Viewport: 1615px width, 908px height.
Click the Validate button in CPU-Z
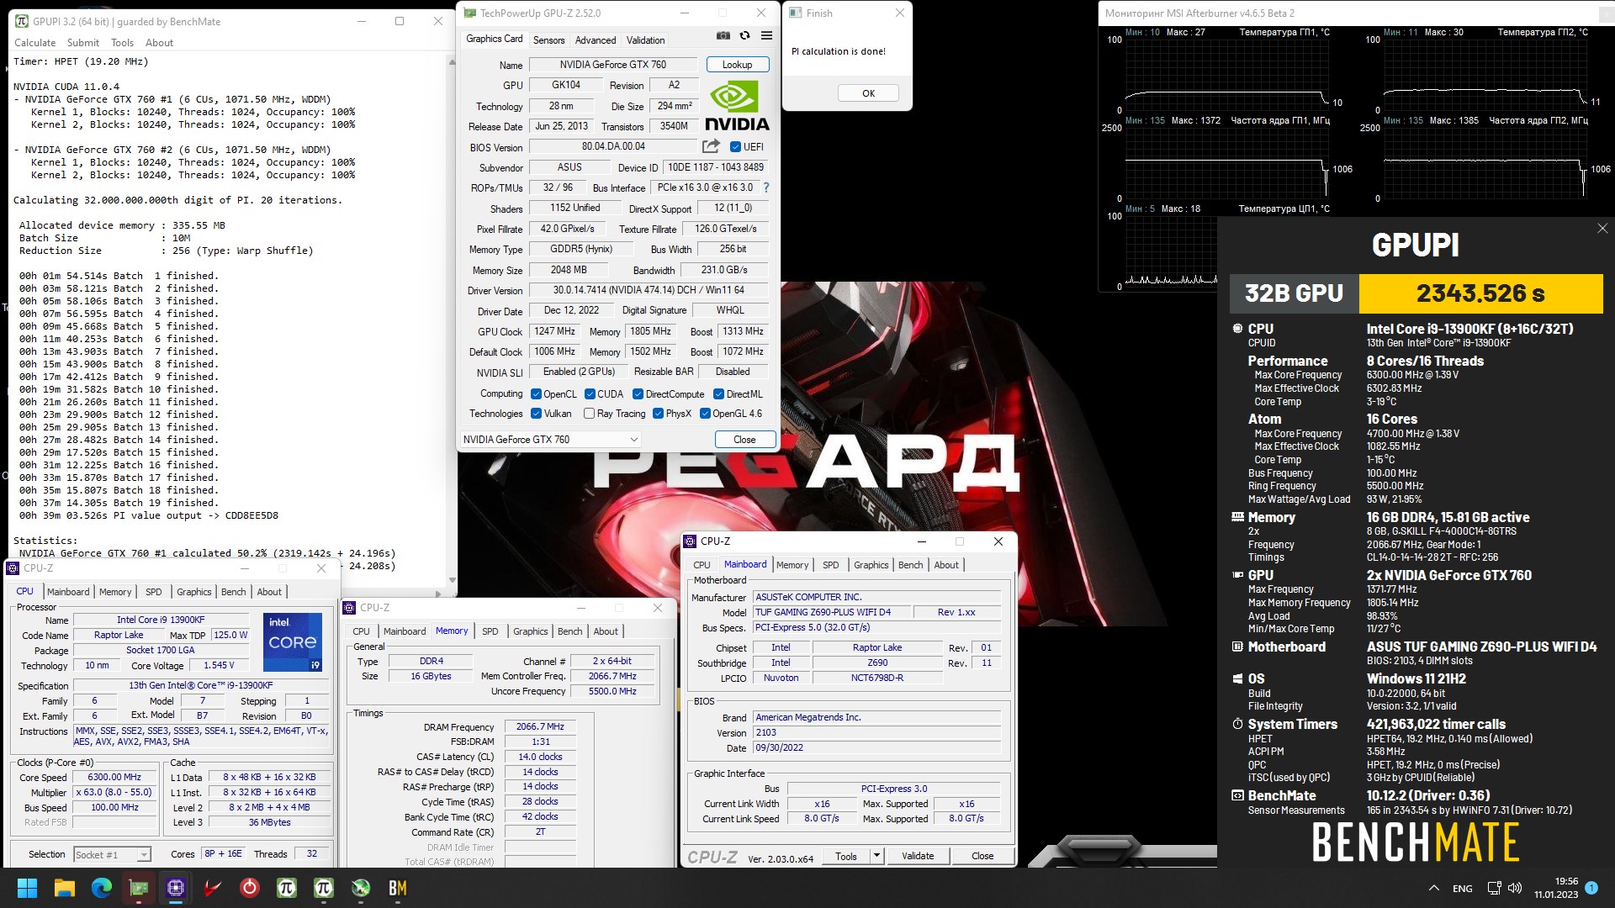pyautogui.click(x=918, y=856)
